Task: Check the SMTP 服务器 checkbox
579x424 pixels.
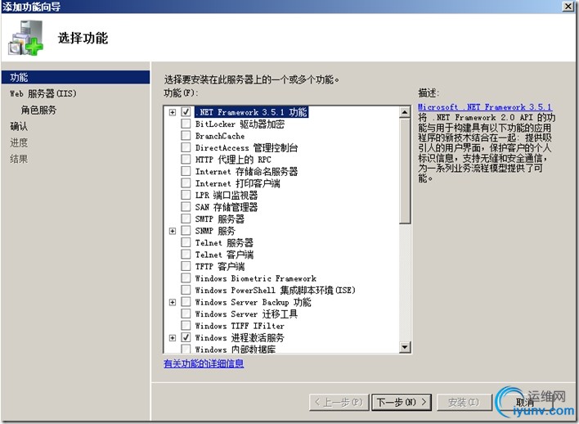Action: pyautogui.click(x=186, y=219)
